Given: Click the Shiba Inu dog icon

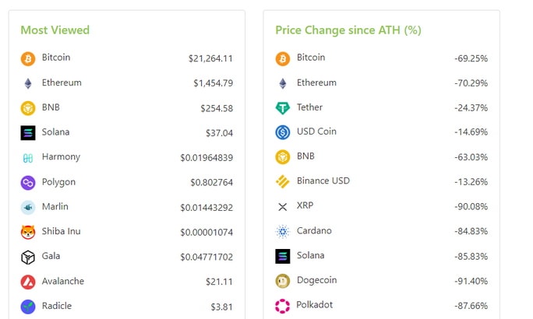Looking at the screenshot, I should [28, 233].
